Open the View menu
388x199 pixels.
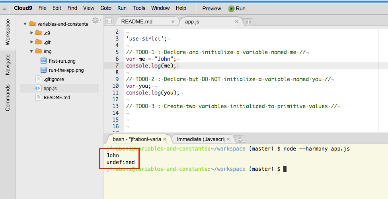click(89, 8)
